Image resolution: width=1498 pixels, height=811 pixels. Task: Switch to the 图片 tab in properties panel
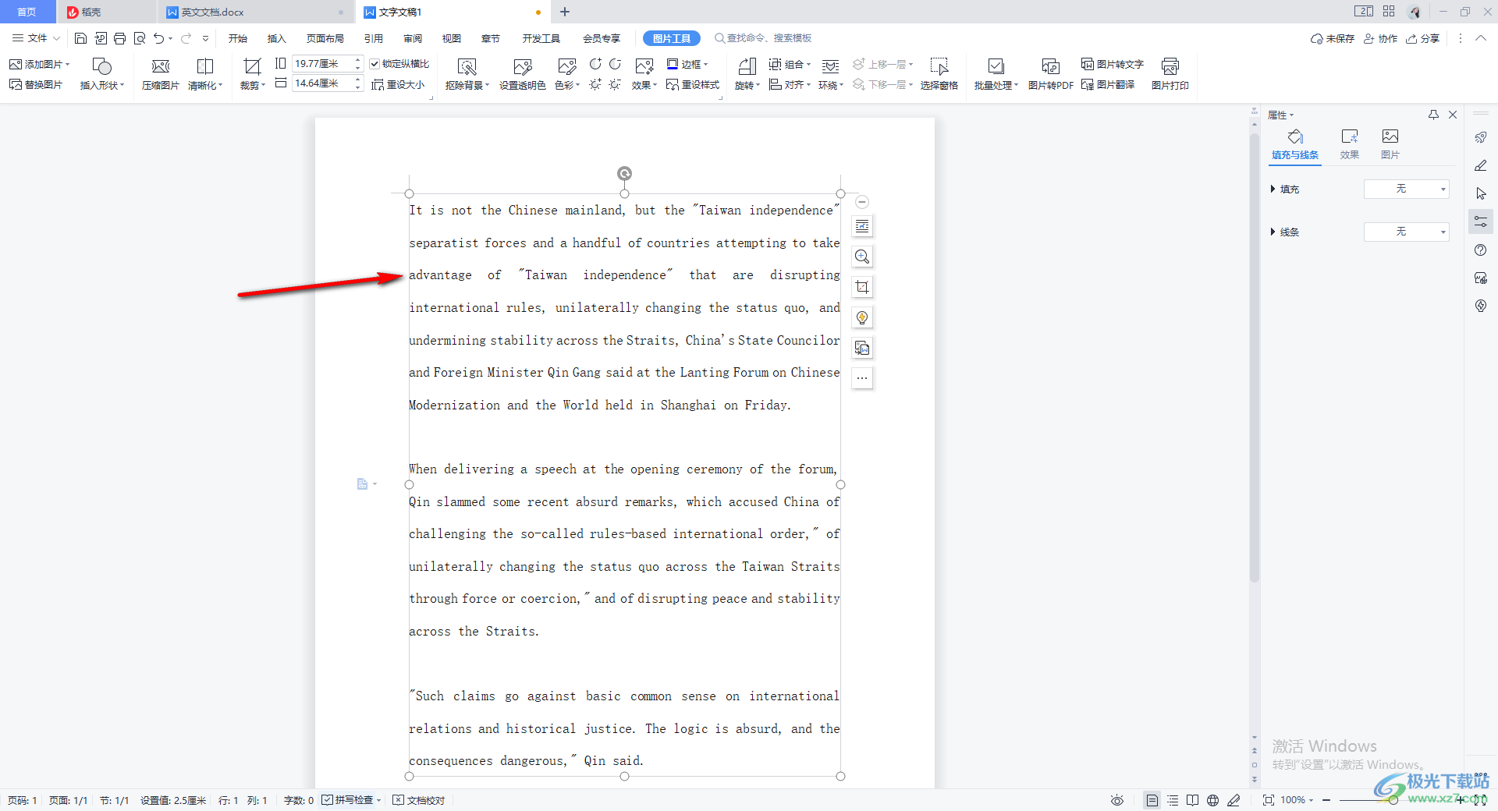click(x=1390, y=144)
